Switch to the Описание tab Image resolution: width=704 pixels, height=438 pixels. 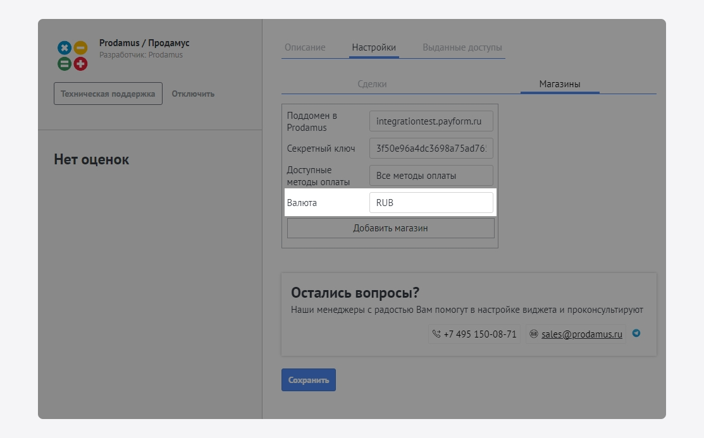(x=305, y=47)
